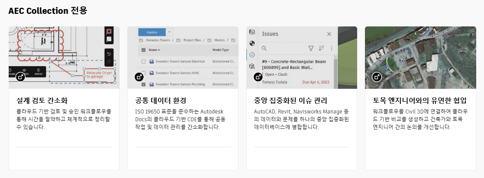Open issue #9 Concrete-Rectangular Beam

coord(294,65)
